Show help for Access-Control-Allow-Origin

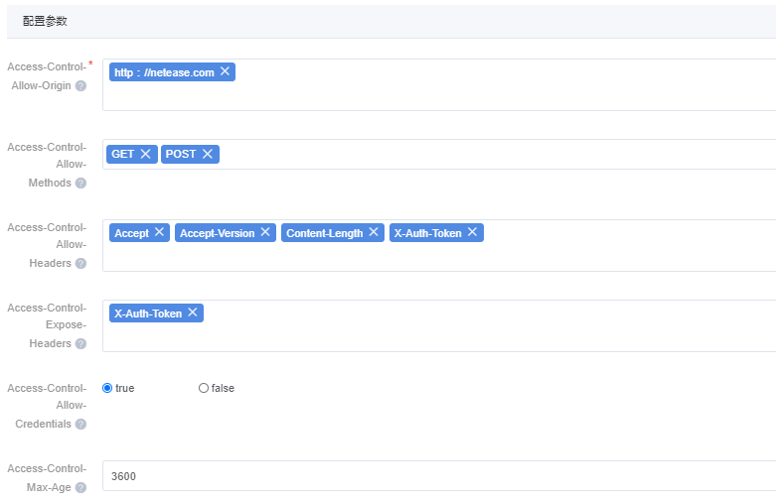click(80, 85)
